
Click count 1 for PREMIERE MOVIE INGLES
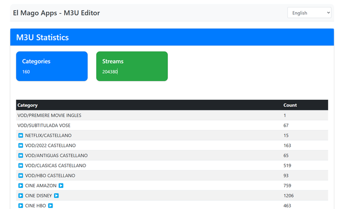[285, 115]
